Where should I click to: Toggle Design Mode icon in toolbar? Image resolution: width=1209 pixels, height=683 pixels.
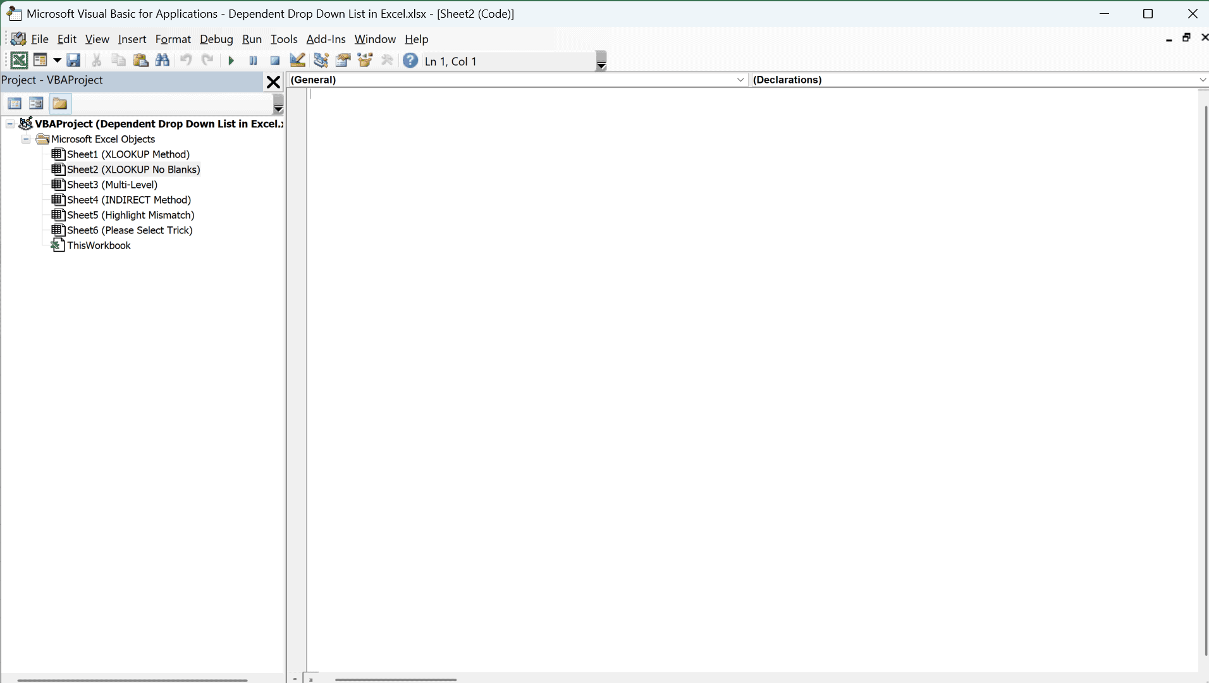click(298, 61)
